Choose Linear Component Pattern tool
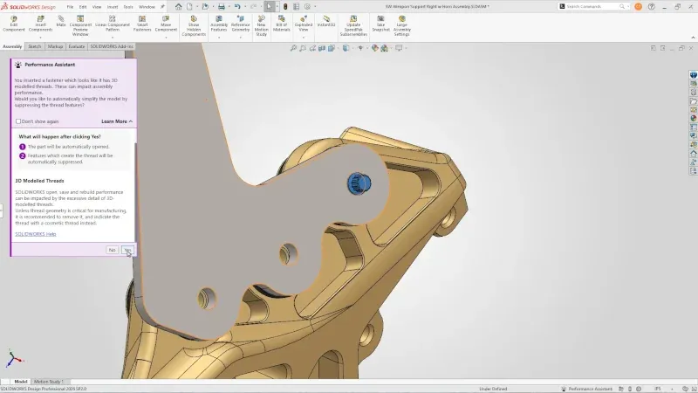The width and height of the screenshot is (698, 393). click(113, 24)
